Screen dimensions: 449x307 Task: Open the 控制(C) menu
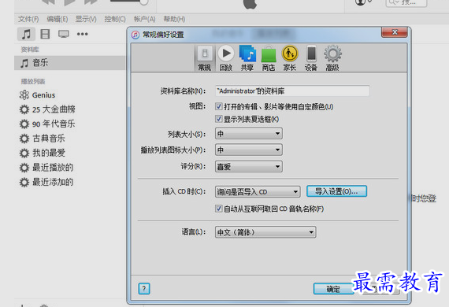tap(115, 19)
